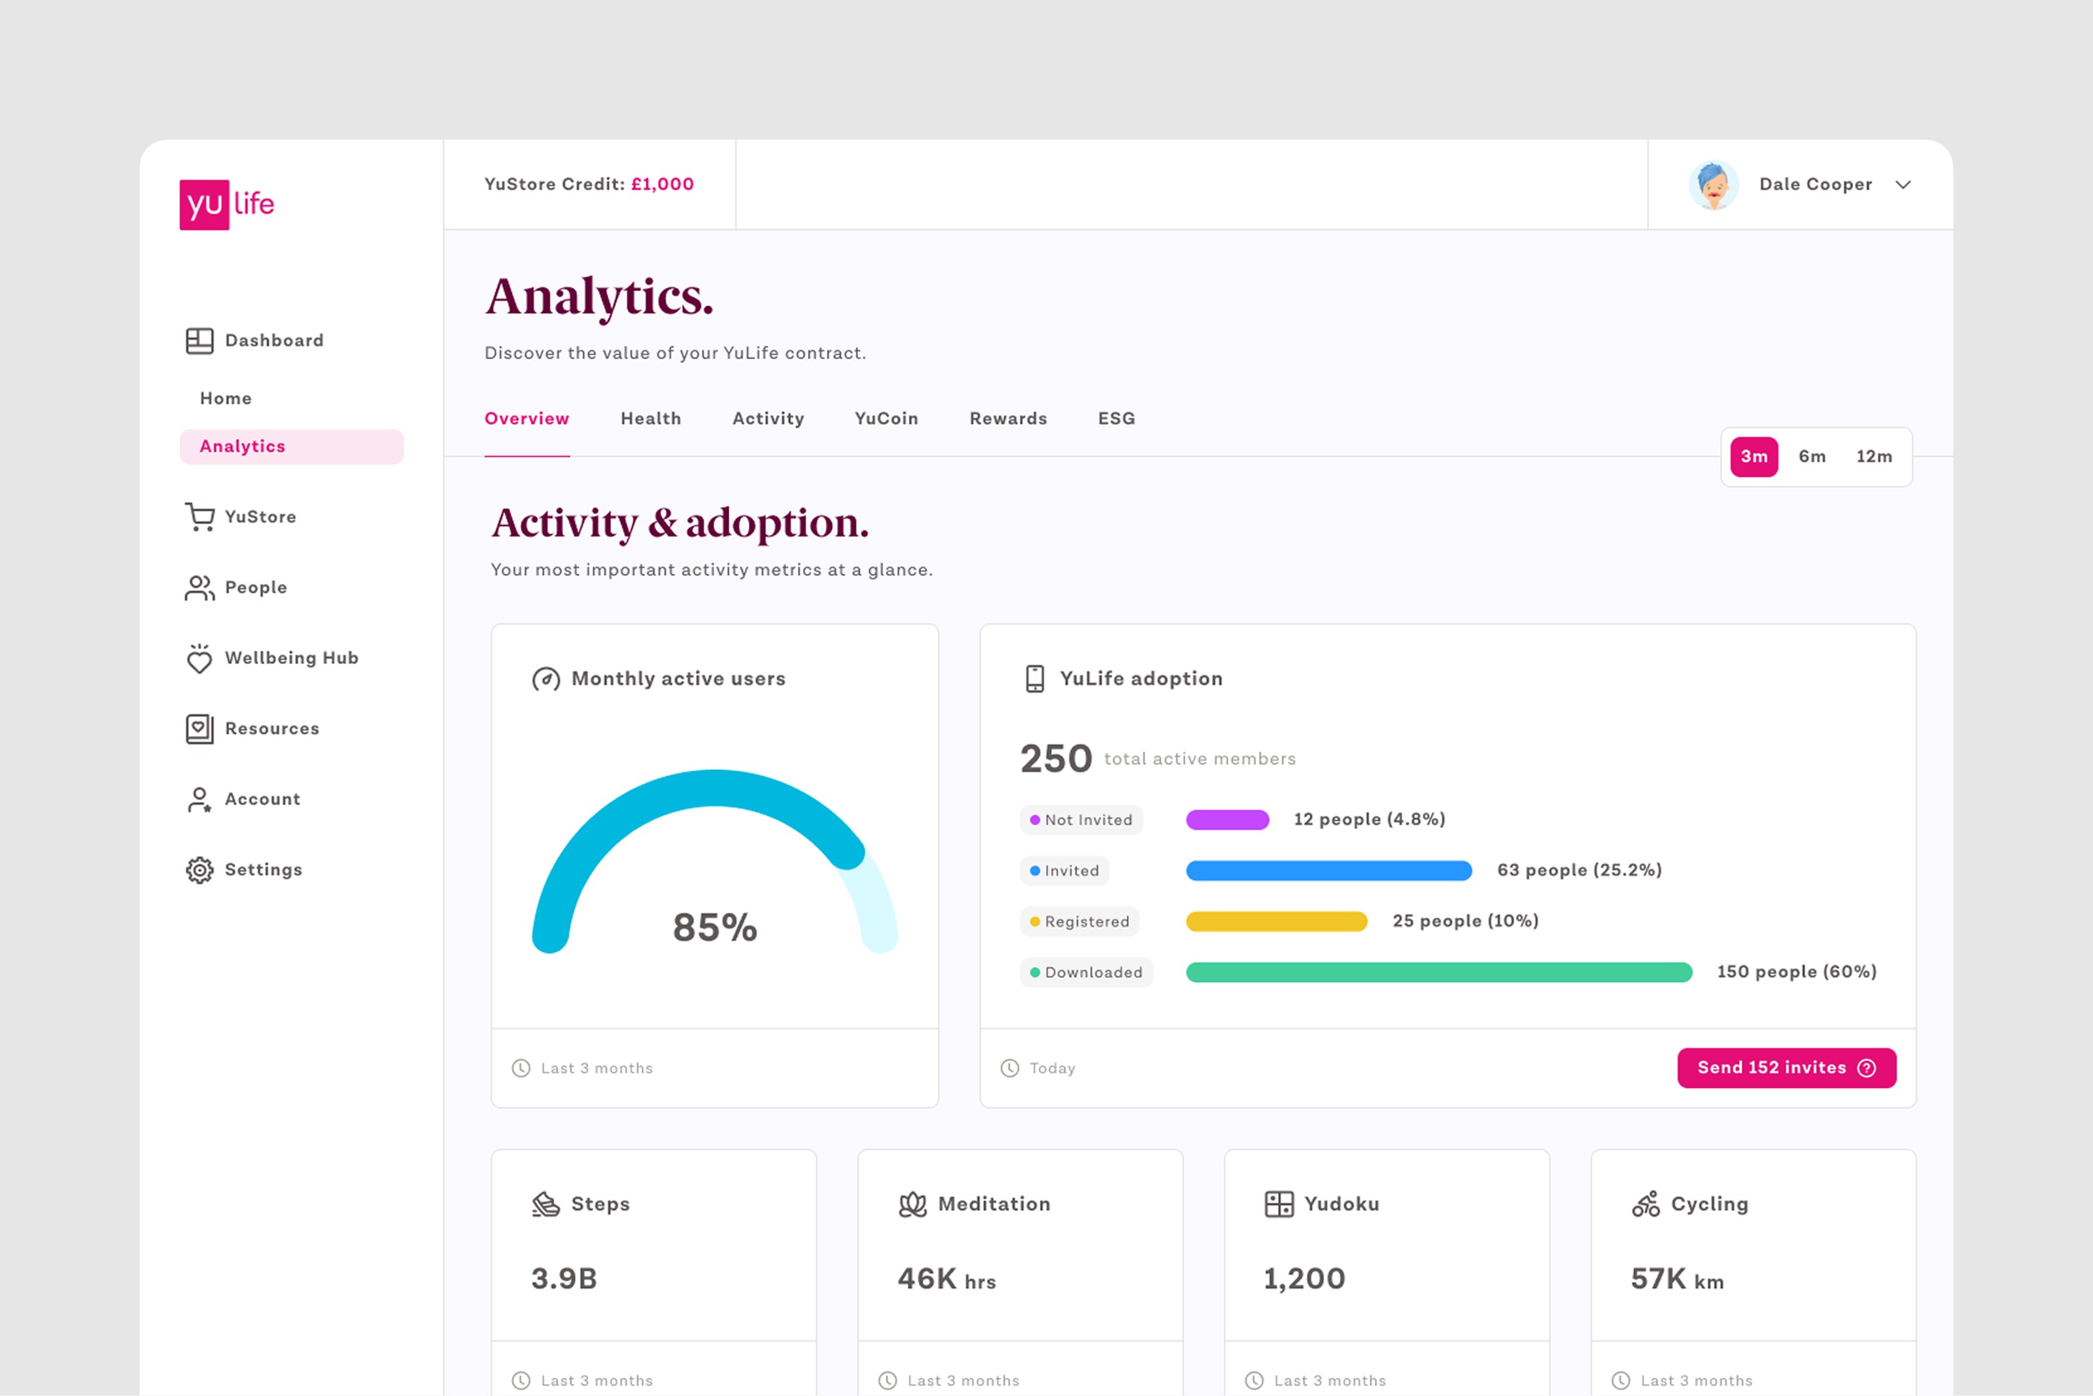Switch time range to 12m
This screenshot has width=2093, height=1396.
(1874, 457)
